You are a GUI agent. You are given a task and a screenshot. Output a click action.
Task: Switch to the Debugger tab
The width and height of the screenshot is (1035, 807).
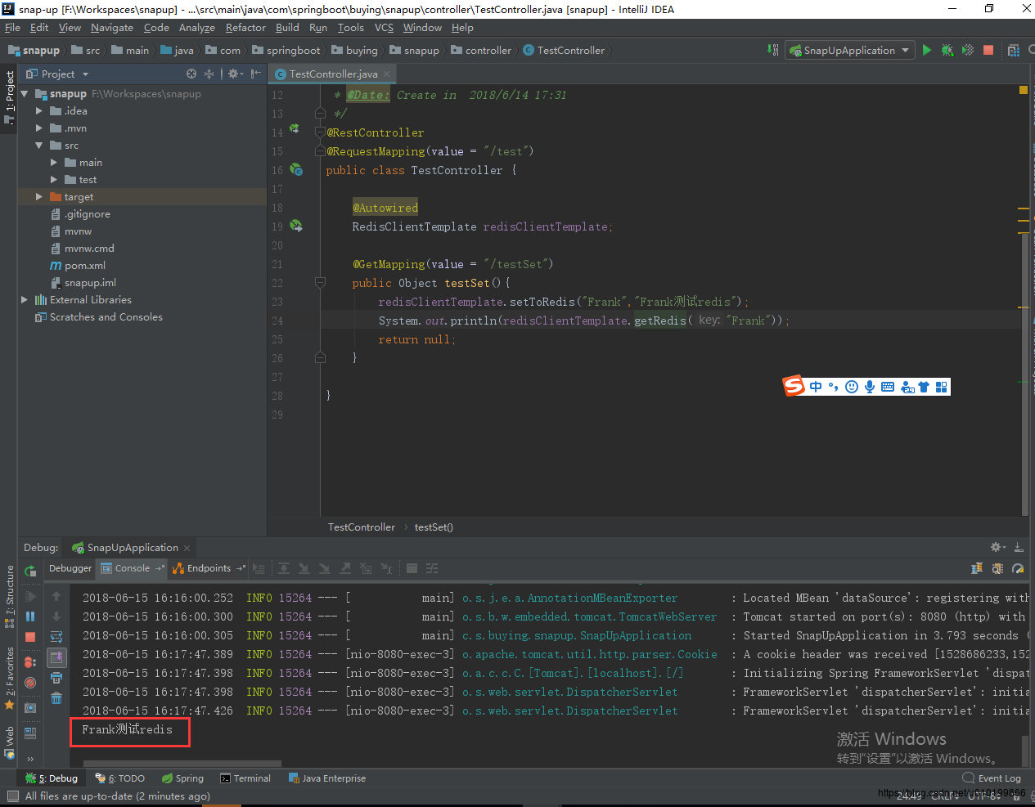point(70,568)
